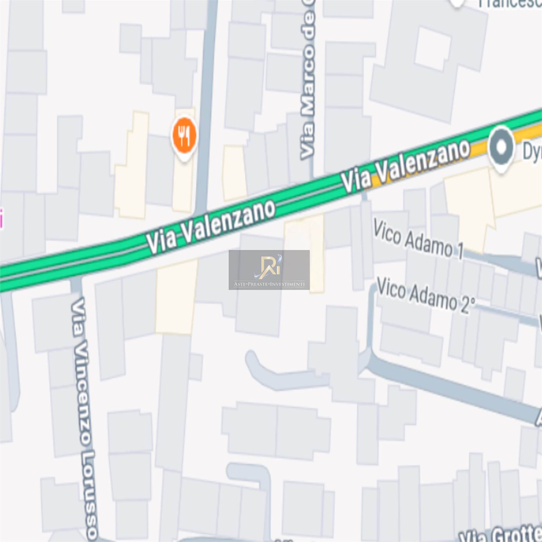Image resolution: width=542 pixels, height=542 pixels.
Task: Select the large yellow building below the grey pin
Action: coord(488,200)
